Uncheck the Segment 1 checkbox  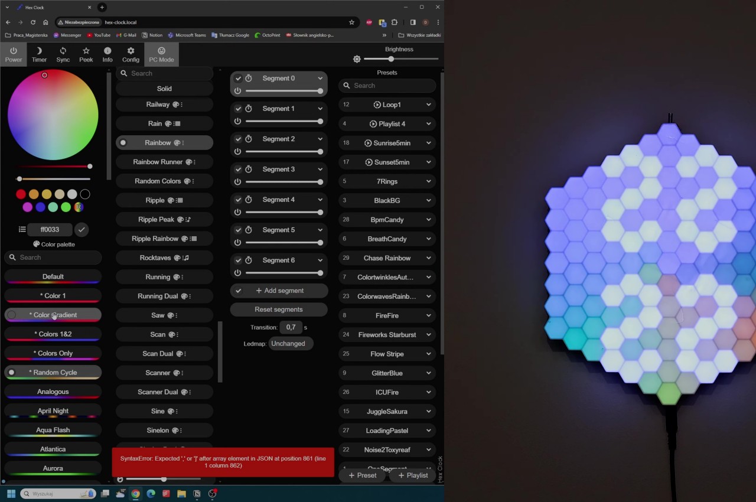click(238, 109)
